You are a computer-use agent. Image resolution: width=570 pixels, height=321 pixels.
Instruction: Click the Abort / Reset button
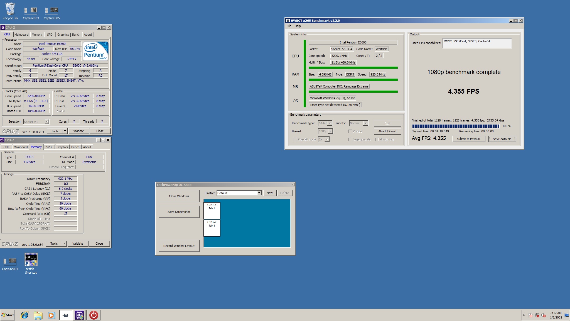point(387,131)
